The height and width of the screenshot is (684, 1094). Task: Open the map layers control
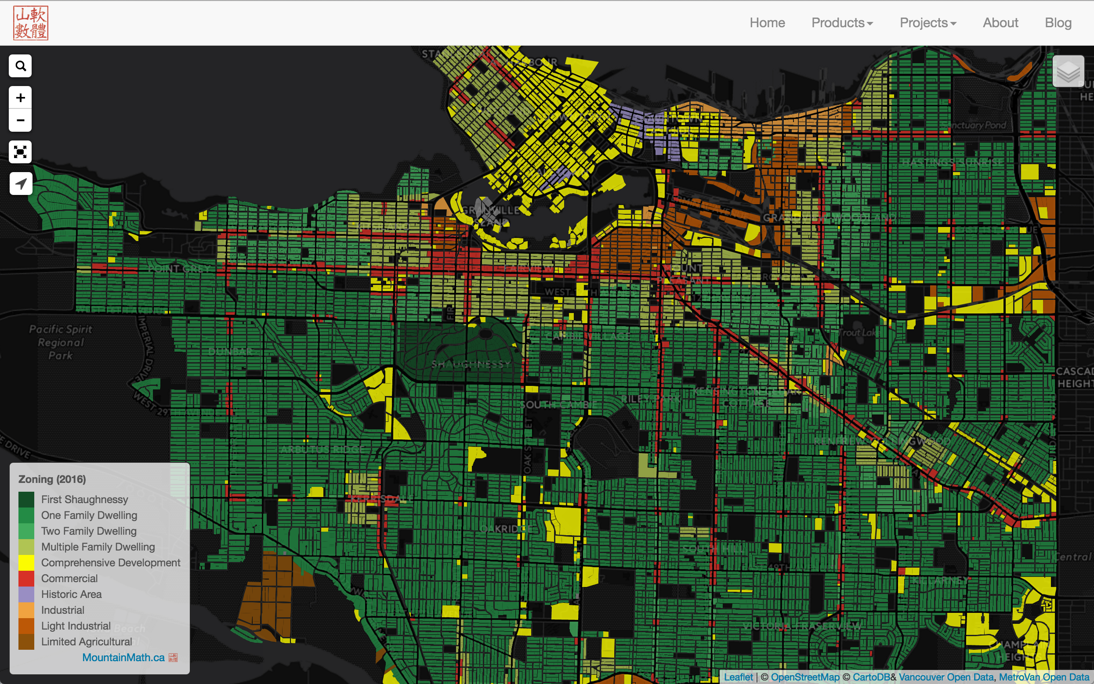[x=1068, y=72]
